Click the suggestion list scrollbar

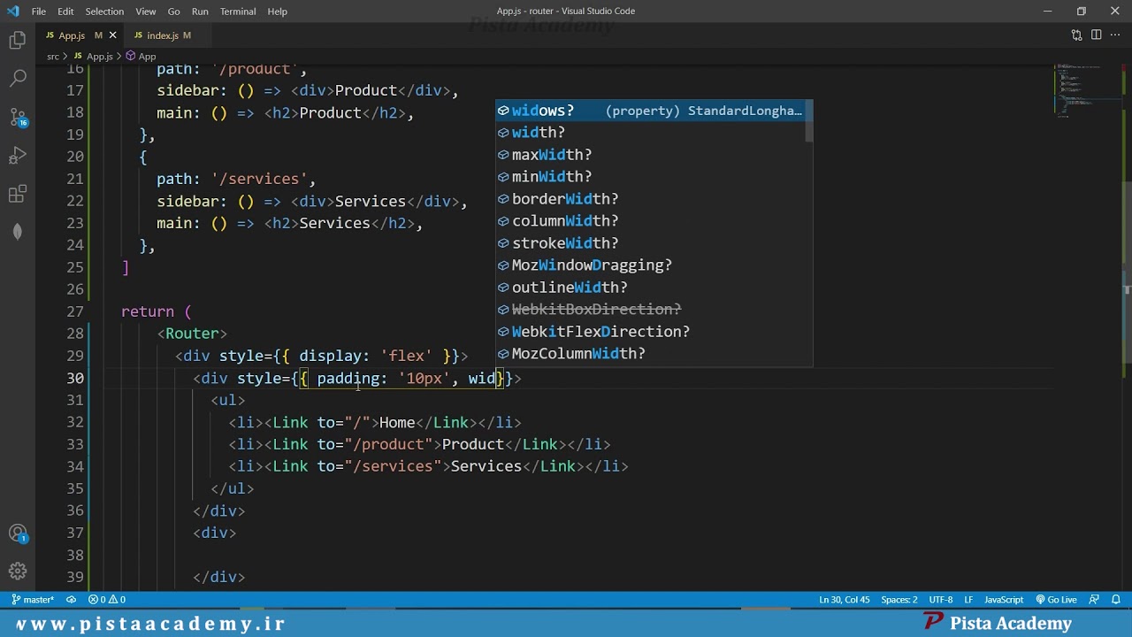(809, 121)
